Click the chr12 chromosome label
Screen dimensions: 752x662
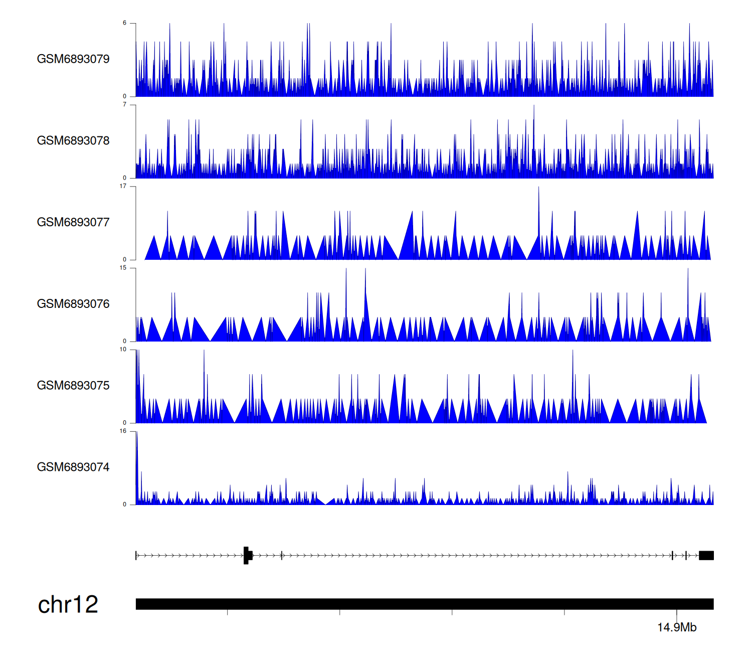pyautogui.click(x=68, y=605)
